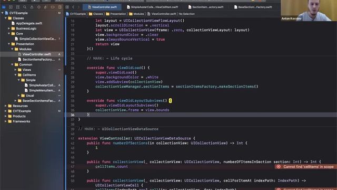This screenshot has height=190, width=337.
Task: Expand the Resources folder
Action: [x=6, y=106]
